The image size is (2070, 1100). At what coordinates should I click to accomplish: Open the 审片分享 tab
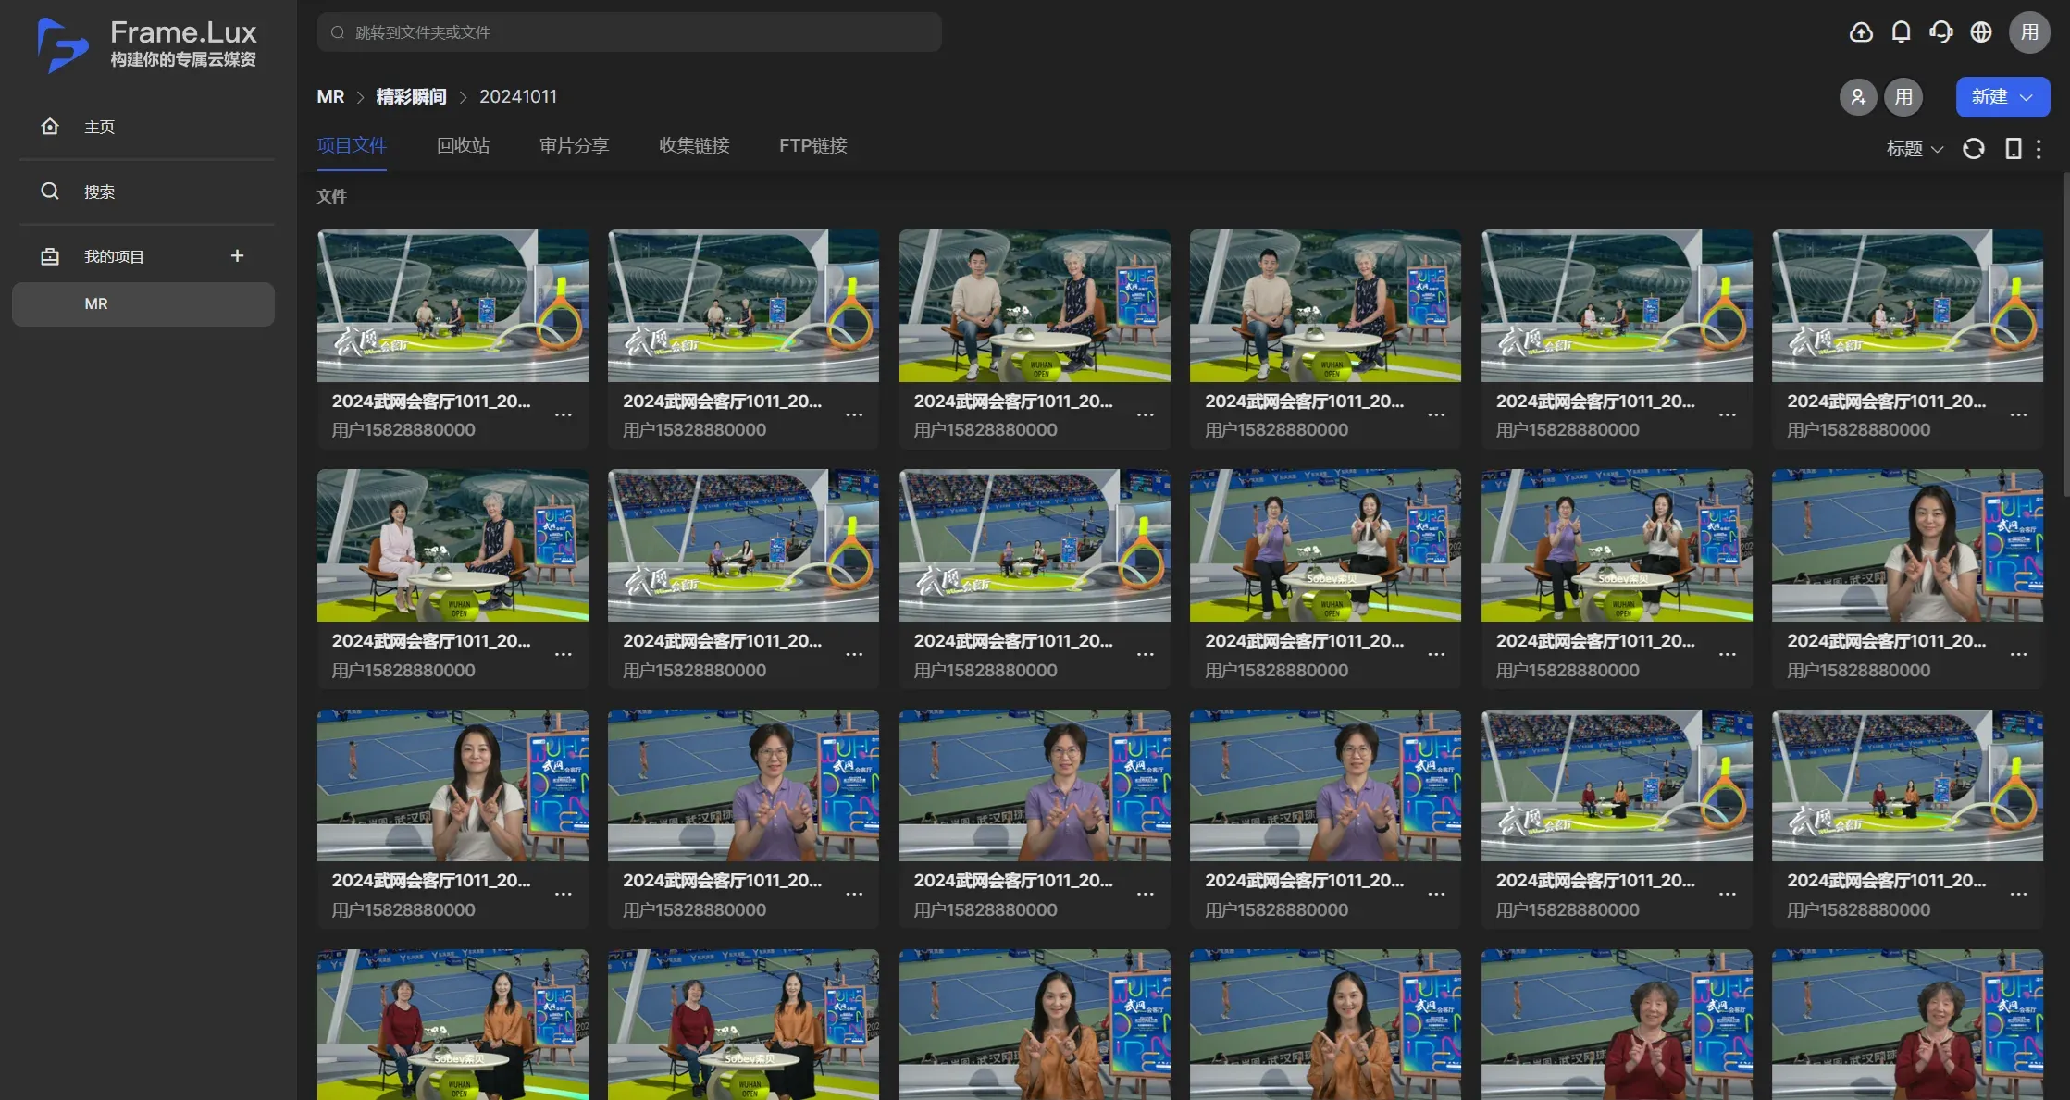pyautogui.click(x=574, y=145)
